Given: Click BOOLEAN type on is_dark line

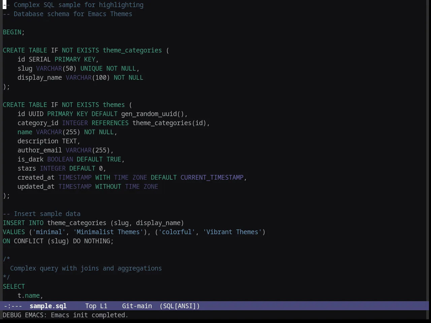Looking at the screenshot, I should (x=60, y=159).
